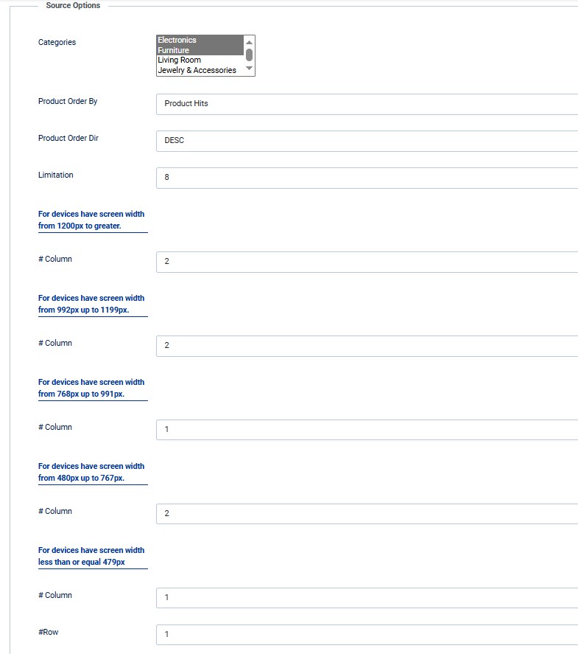The width and height of the screenshot is (578, 654).
Task: Click the Categories list scrollbar thumb
Action: (250, 55)
